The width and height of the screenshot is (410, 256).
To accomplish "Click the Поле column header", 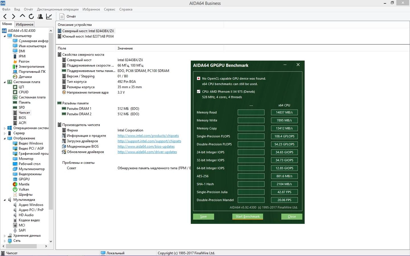I will [62, 48].
